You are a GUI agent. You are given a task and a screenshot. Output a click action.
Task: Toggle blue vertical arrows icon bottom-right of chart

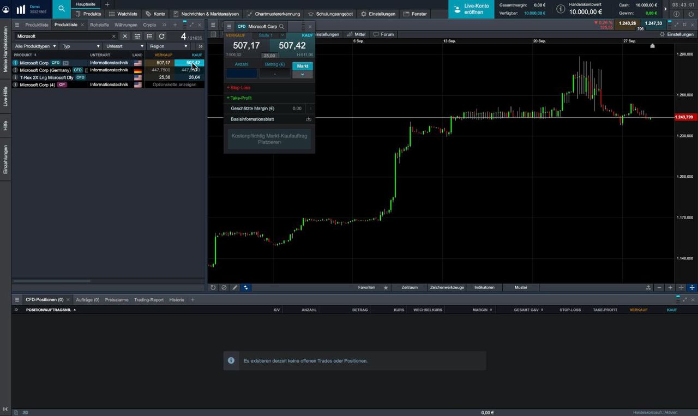point(692,287)
